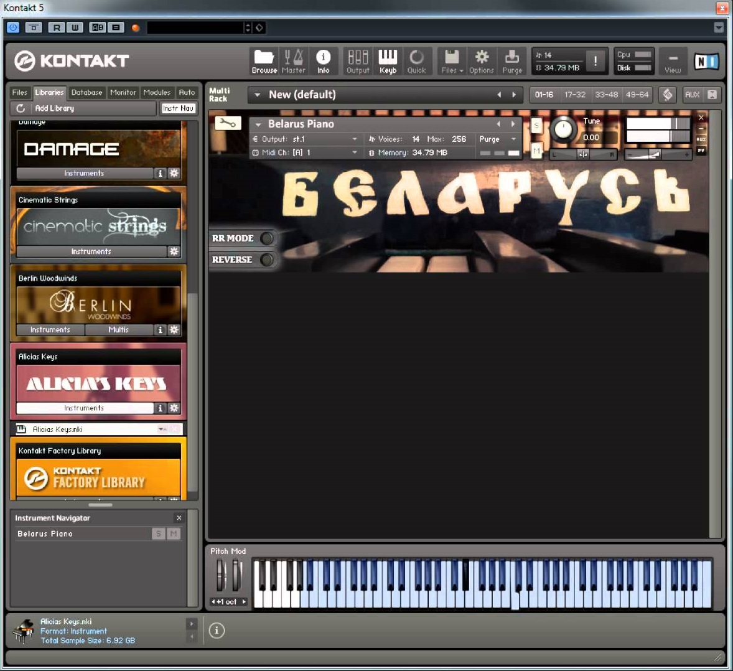733x671 pixels.
Task: Switch to the Modules tab
Action: 157,93
